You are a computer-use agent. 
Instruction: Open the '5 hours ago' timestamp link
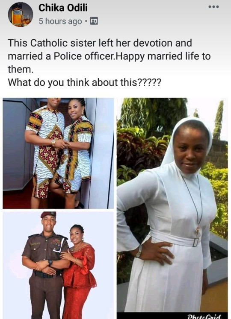(x=60, y=21)
